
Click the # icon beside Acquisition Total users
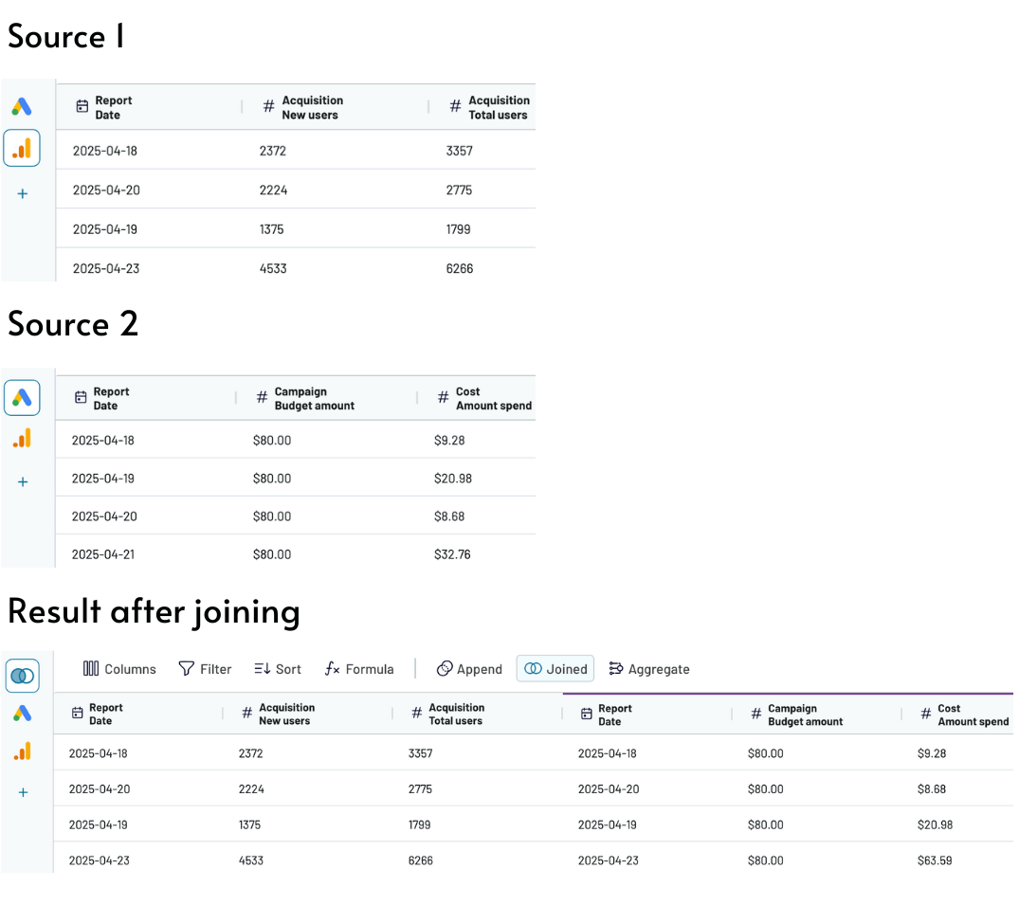456,105
